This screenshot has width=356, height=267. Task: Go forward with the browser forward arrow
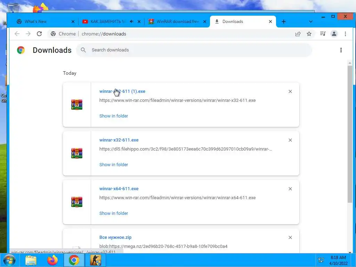[28, 34]
